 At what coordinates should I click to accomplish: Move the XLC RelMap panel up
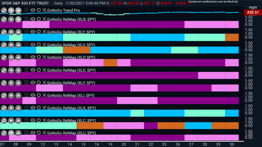pyautogui.click(x=18, y=120)
